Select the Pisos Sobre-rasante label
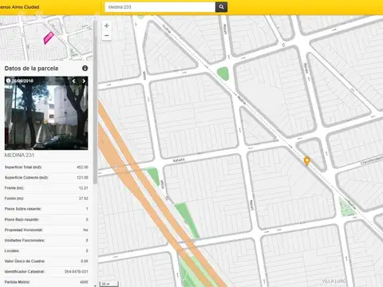Screen dimensions: 383x287 23,209
